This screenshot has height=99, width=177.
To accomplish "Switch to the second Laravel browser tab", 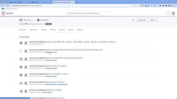I will point(41,2).
